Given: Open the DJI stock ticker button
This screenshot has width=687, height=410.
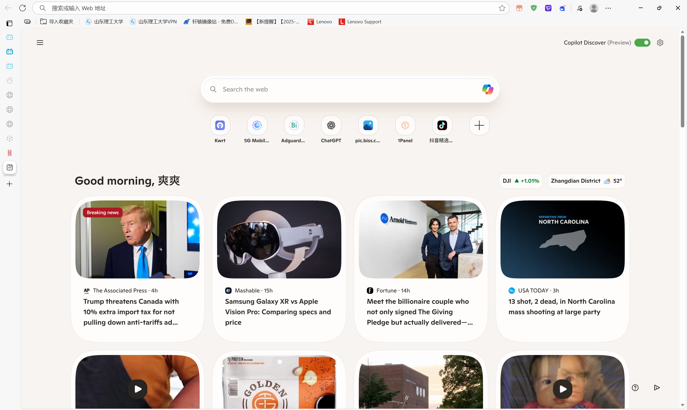Looking at the screenshot, I should tap(520, 181).
